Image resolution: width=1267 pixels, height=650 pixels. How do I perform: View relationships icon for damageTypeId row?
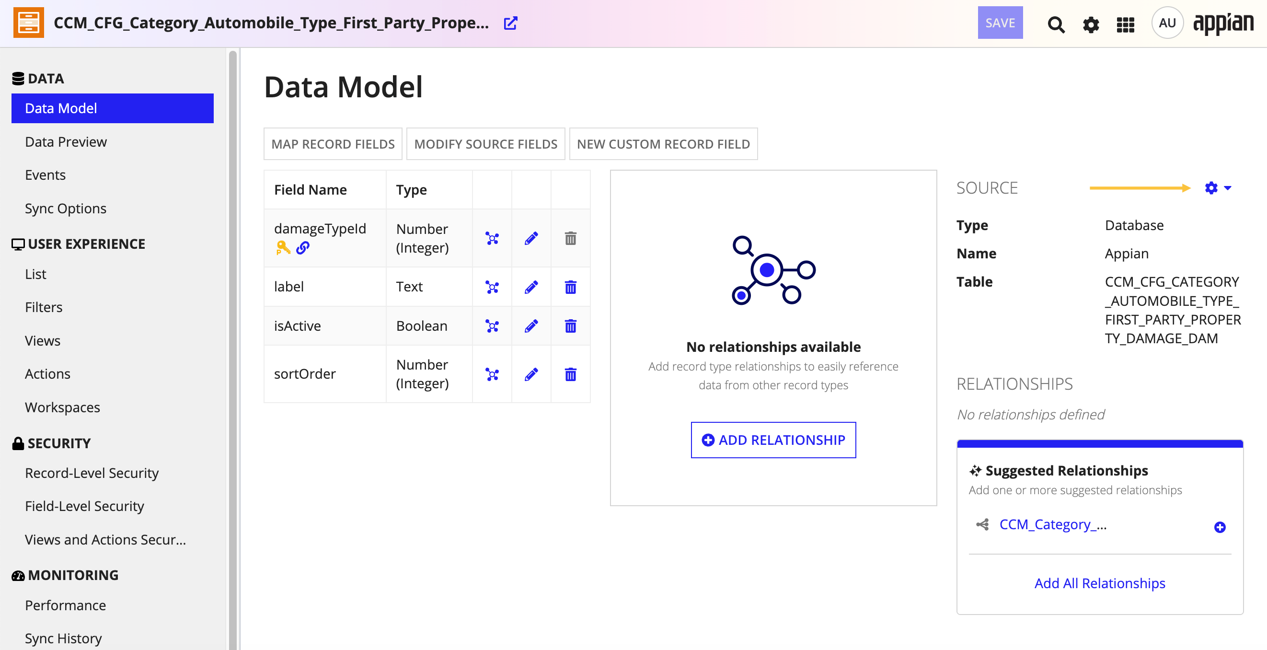click(x=492, y=239)
